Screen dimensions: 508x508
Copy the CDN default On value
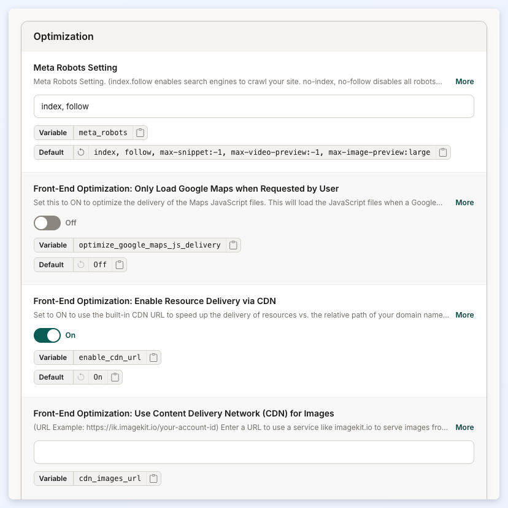pyautogui.click(x=115, y=377)
